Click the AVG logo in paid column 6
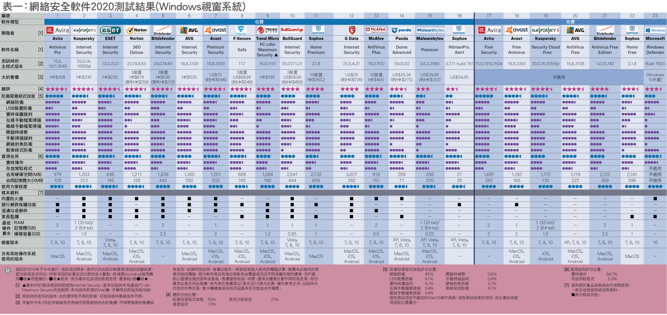The width and height of the screenshot is (667, 315). pos(189,30)
